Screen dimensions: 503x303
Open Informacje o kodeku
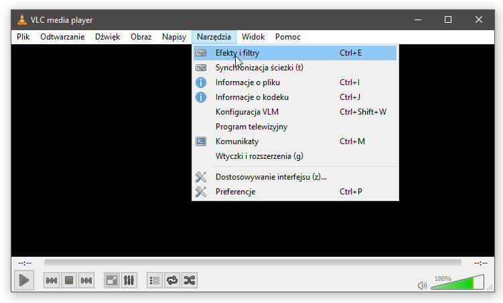295,97
